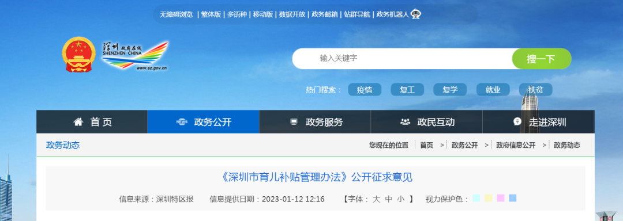Open the 政务邮箱 mailbox link

point(325,14)
